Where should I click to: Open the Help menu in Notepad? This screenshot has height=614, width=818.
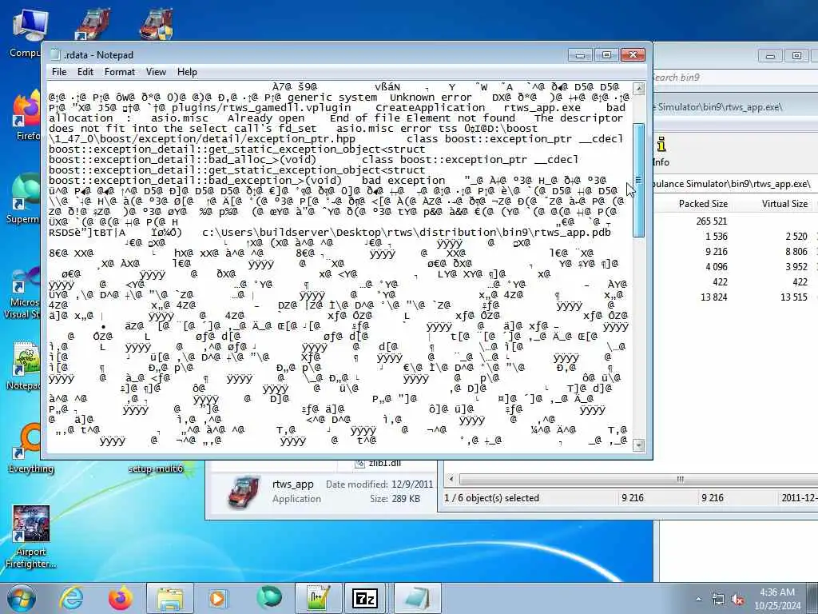pos(187,71)
